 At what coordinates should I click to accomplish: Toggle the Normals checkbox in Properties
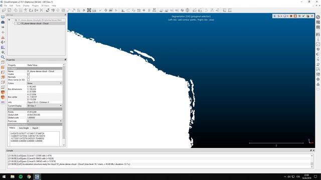click(28, 77)
